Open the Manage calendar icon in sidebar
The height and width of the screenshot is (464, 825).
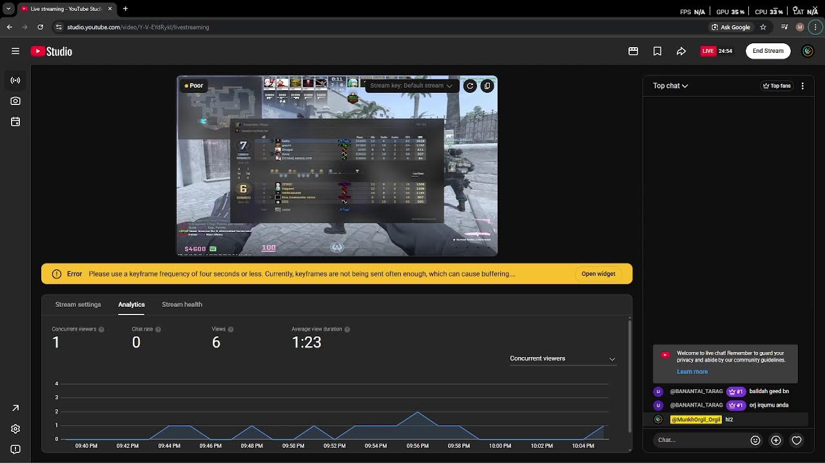click(x=15, y=122)
